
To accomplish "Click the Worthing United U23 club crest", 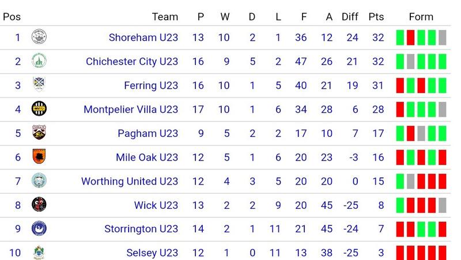I will click(39, 181).
